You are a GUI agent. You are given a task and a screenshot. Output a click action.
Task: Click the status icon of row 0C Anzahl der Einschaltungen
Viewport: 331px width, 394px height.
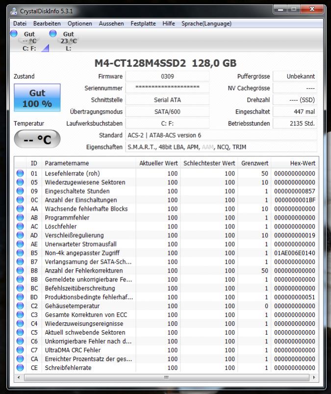point(20,199)
